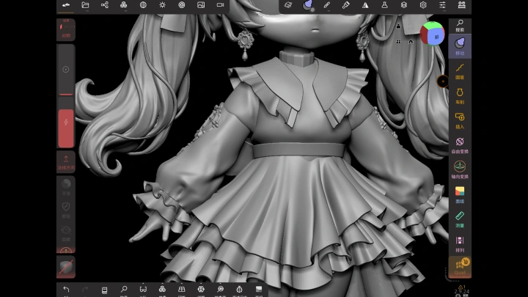Viewport: 528px width, 297px height.
Task: Open the Camera menu
Action: (220, 5)
